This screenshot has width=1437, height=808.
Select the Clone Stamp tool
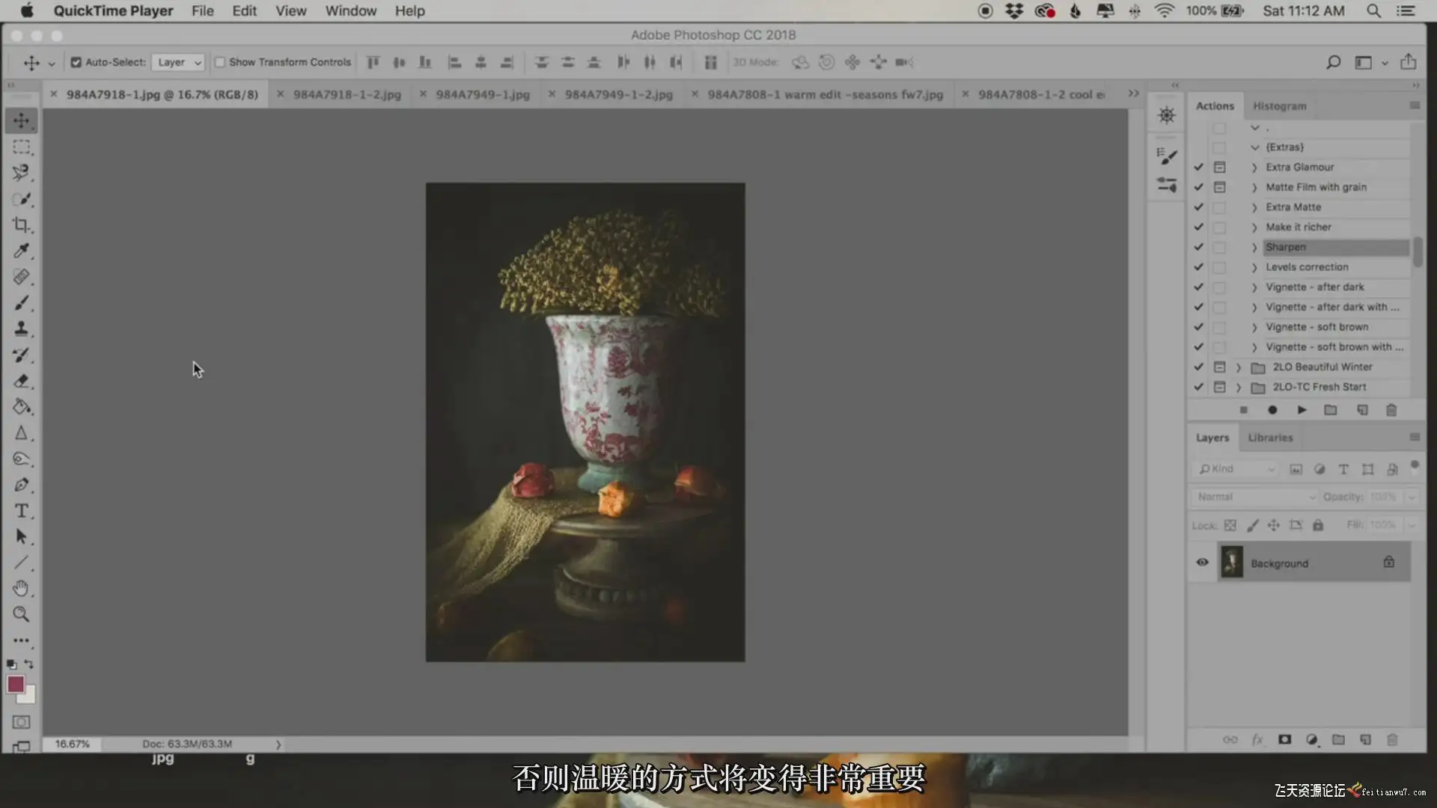21,328
